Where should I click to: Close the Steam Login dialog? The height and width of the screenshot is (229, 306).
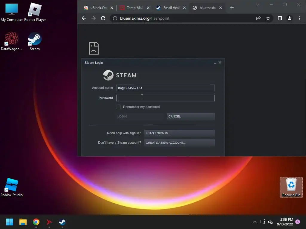[220, 63]
